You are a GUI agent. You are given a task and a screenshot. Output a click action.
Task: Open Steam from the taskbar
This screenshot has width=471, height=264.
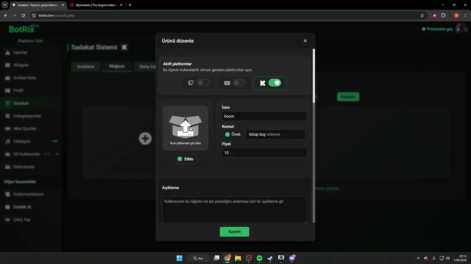(270, 258)
